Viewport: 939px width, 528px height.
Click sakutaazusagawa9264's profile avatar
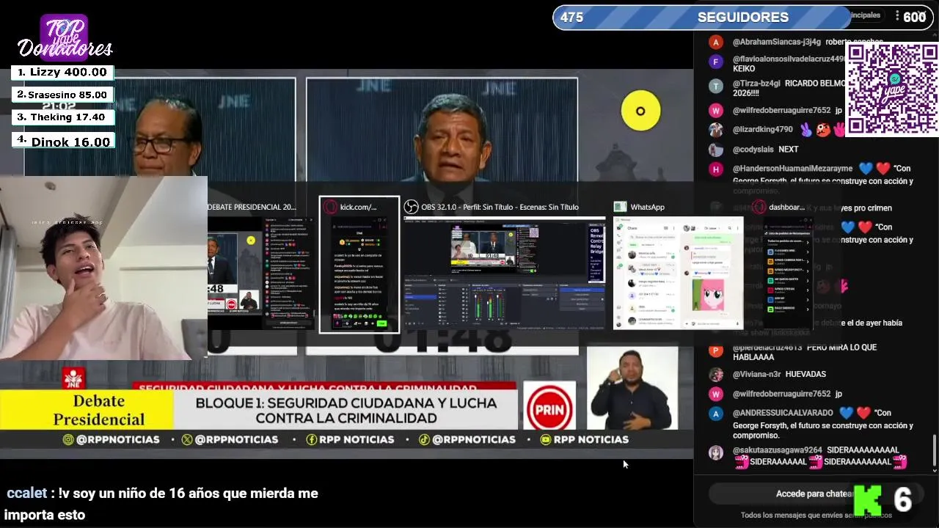(x=716, y=452)
